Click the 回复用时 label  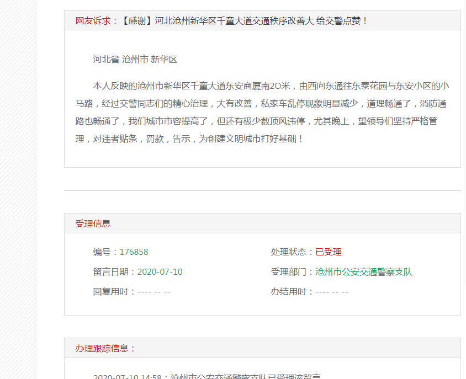click(114, 292)
